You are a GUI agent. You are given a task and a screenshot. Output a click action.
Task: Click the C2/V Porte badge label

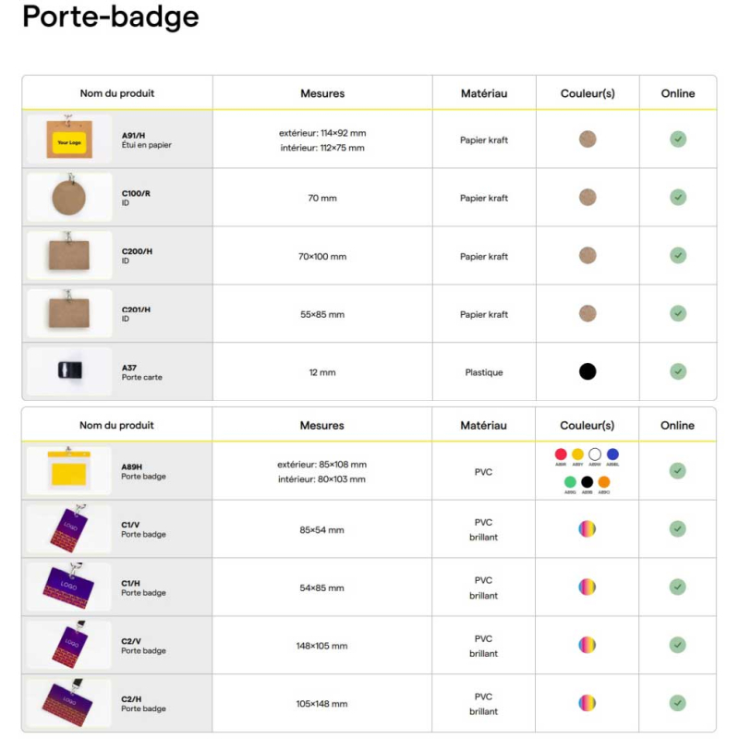point(143,651)
